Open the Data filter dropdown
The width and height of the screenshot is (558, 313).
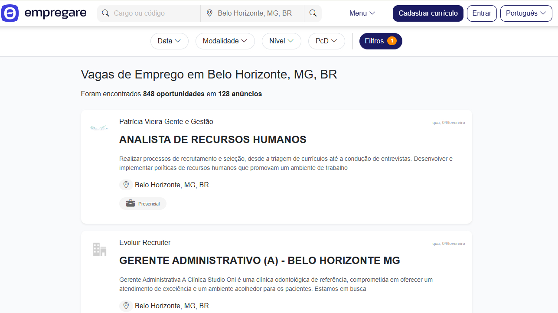(169, 41)
